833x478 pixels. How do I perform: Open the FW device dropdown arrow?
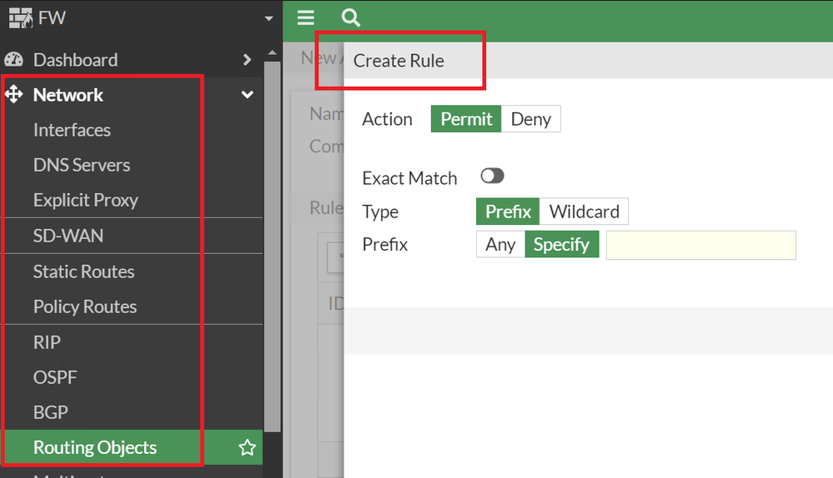click(x=268, y=18)
